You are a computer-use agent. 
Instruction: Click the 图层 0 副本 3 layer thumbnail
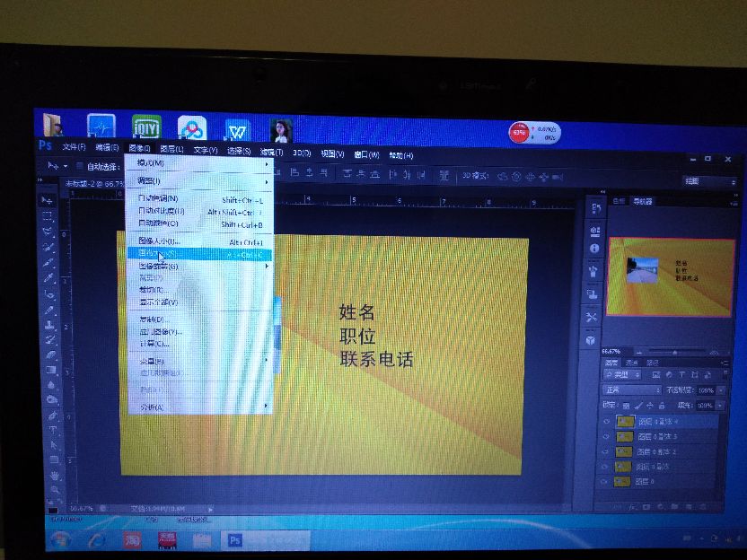coord(624,435)
